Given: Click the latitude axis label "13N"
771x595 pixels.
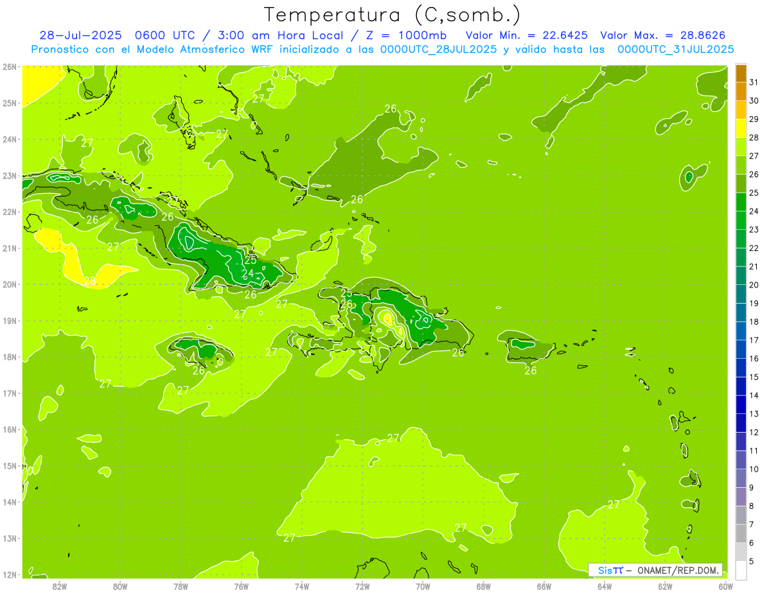Looking at the screenshot, I should click(x=9, y=538).
